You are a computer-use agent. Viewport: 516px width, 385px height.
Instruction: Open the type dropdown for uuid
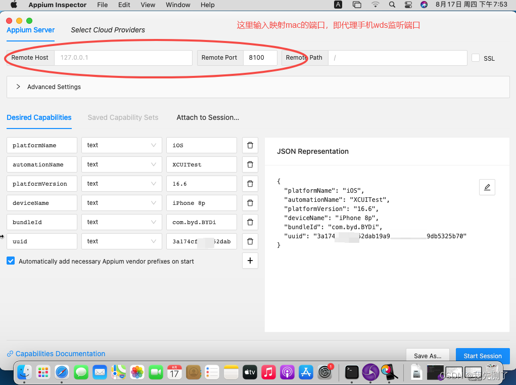coord(121,241)
